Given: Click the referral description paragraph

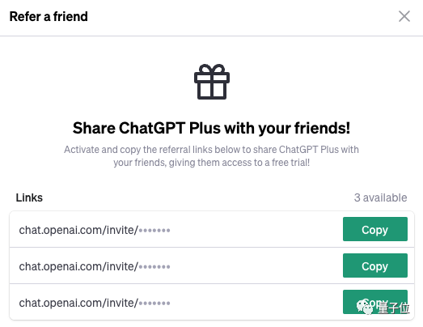Looking at the screenshot, I should click(212, 156).
